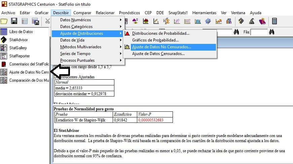Click the media = 2,65333 cell
The width and height of the screenshot is (293, 164).
tap(84, 88)
